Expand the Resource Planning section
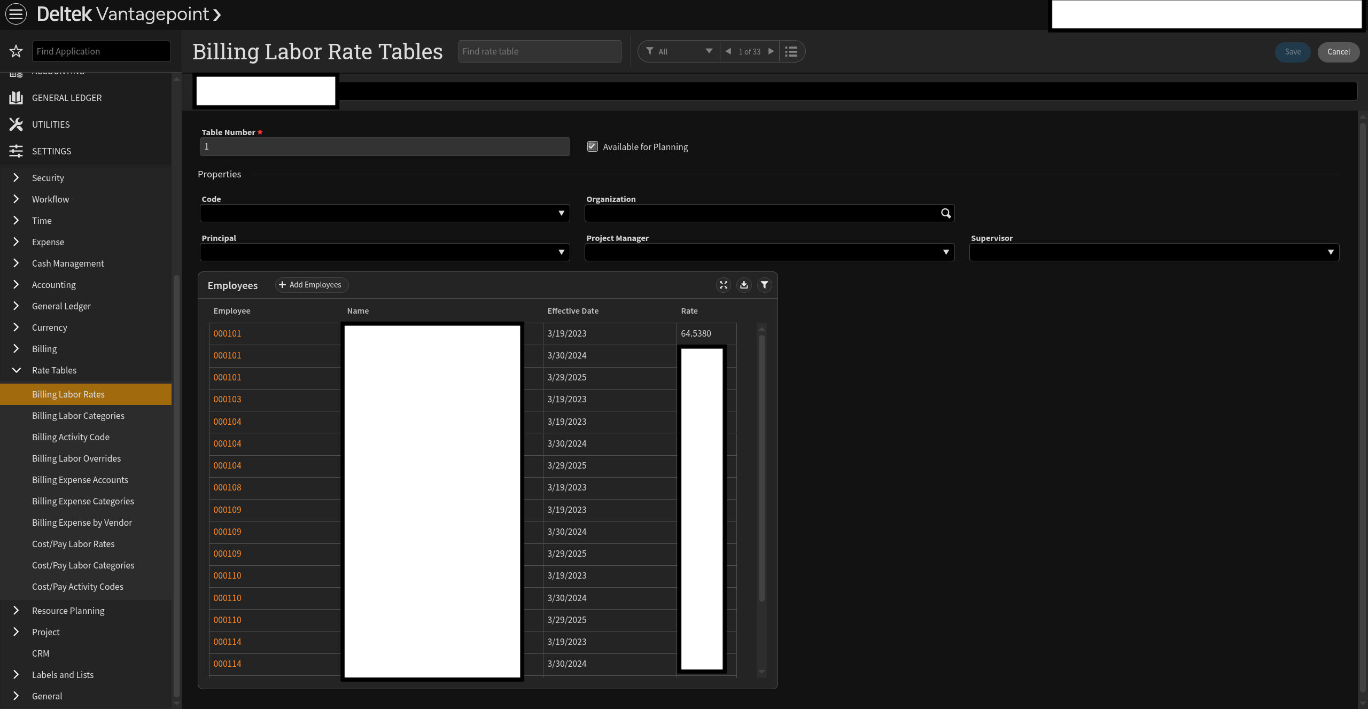Image resolution: width=1368 pixels, height=709 pixels. click(16, 611)
